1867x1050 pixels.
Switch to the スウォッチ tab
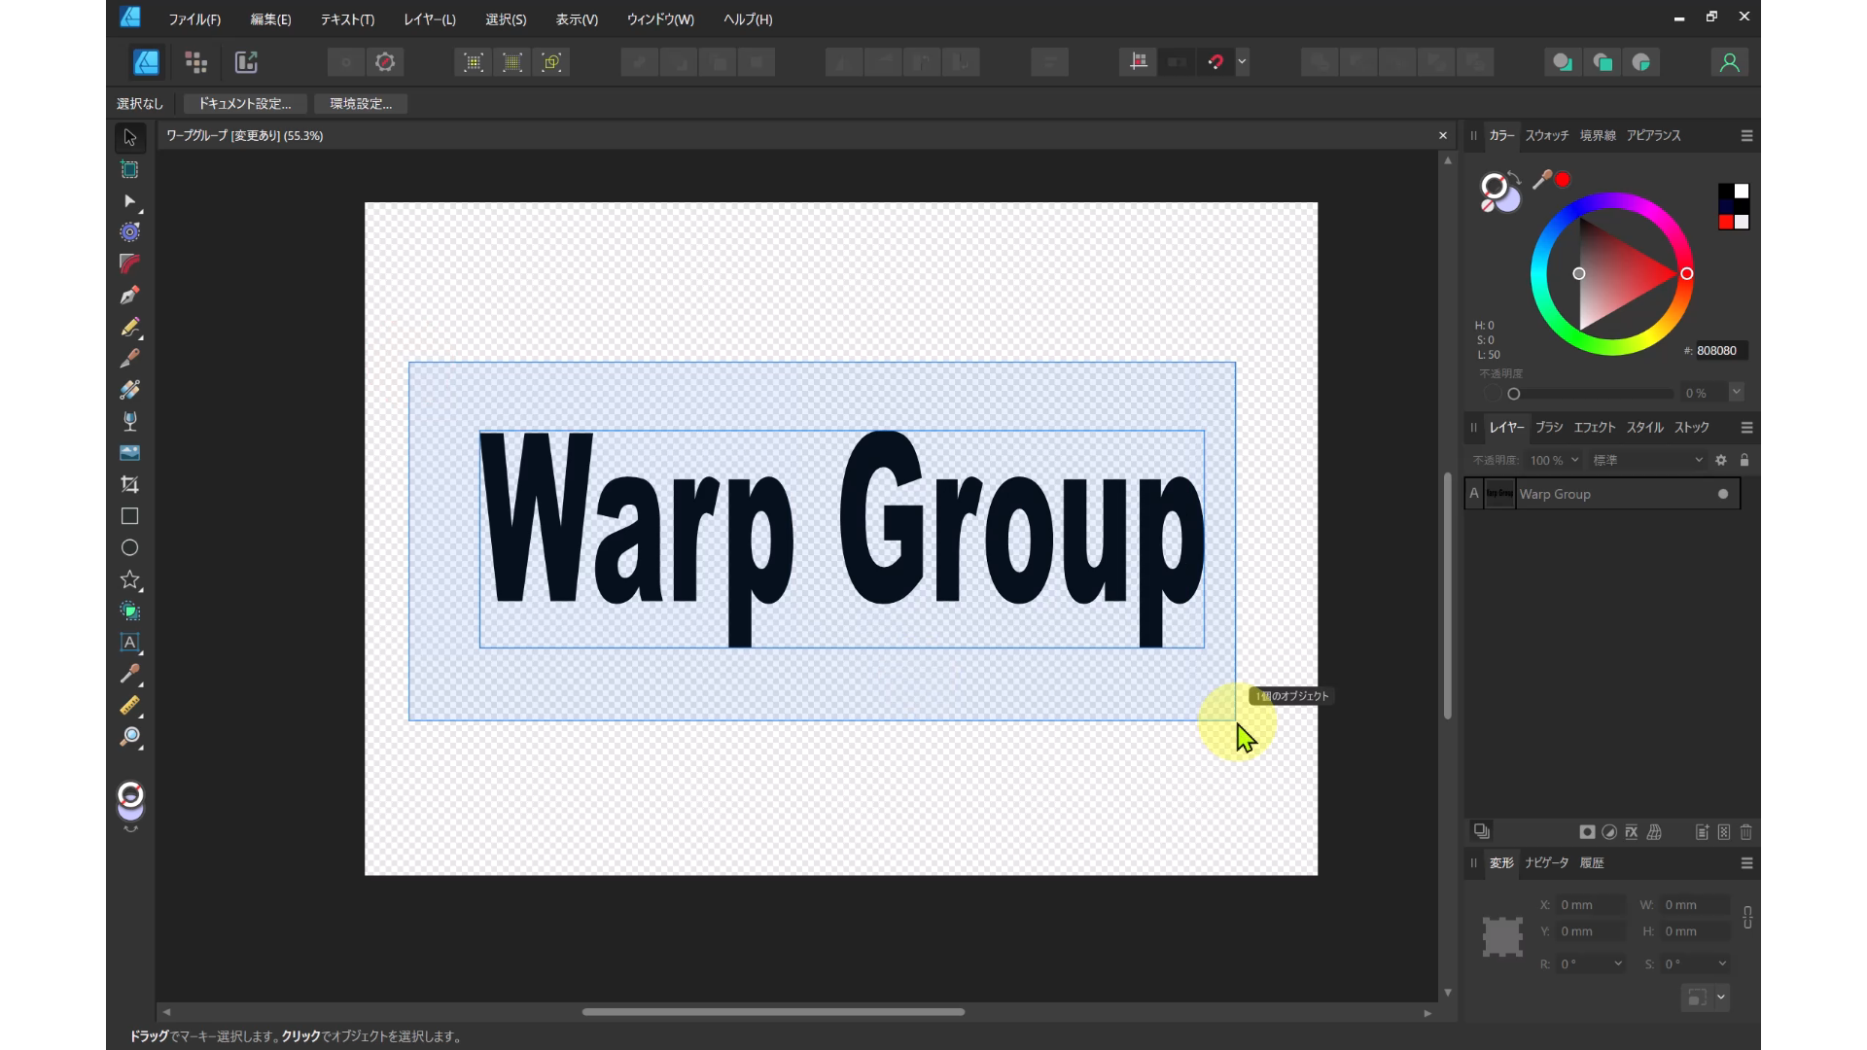[x=1546, y=135]
